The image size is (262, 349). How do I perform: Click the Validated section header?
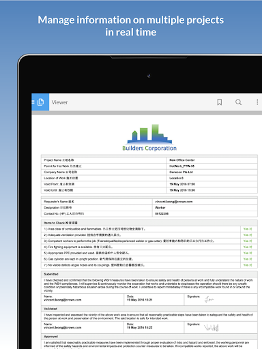click(x=50, y=309)
